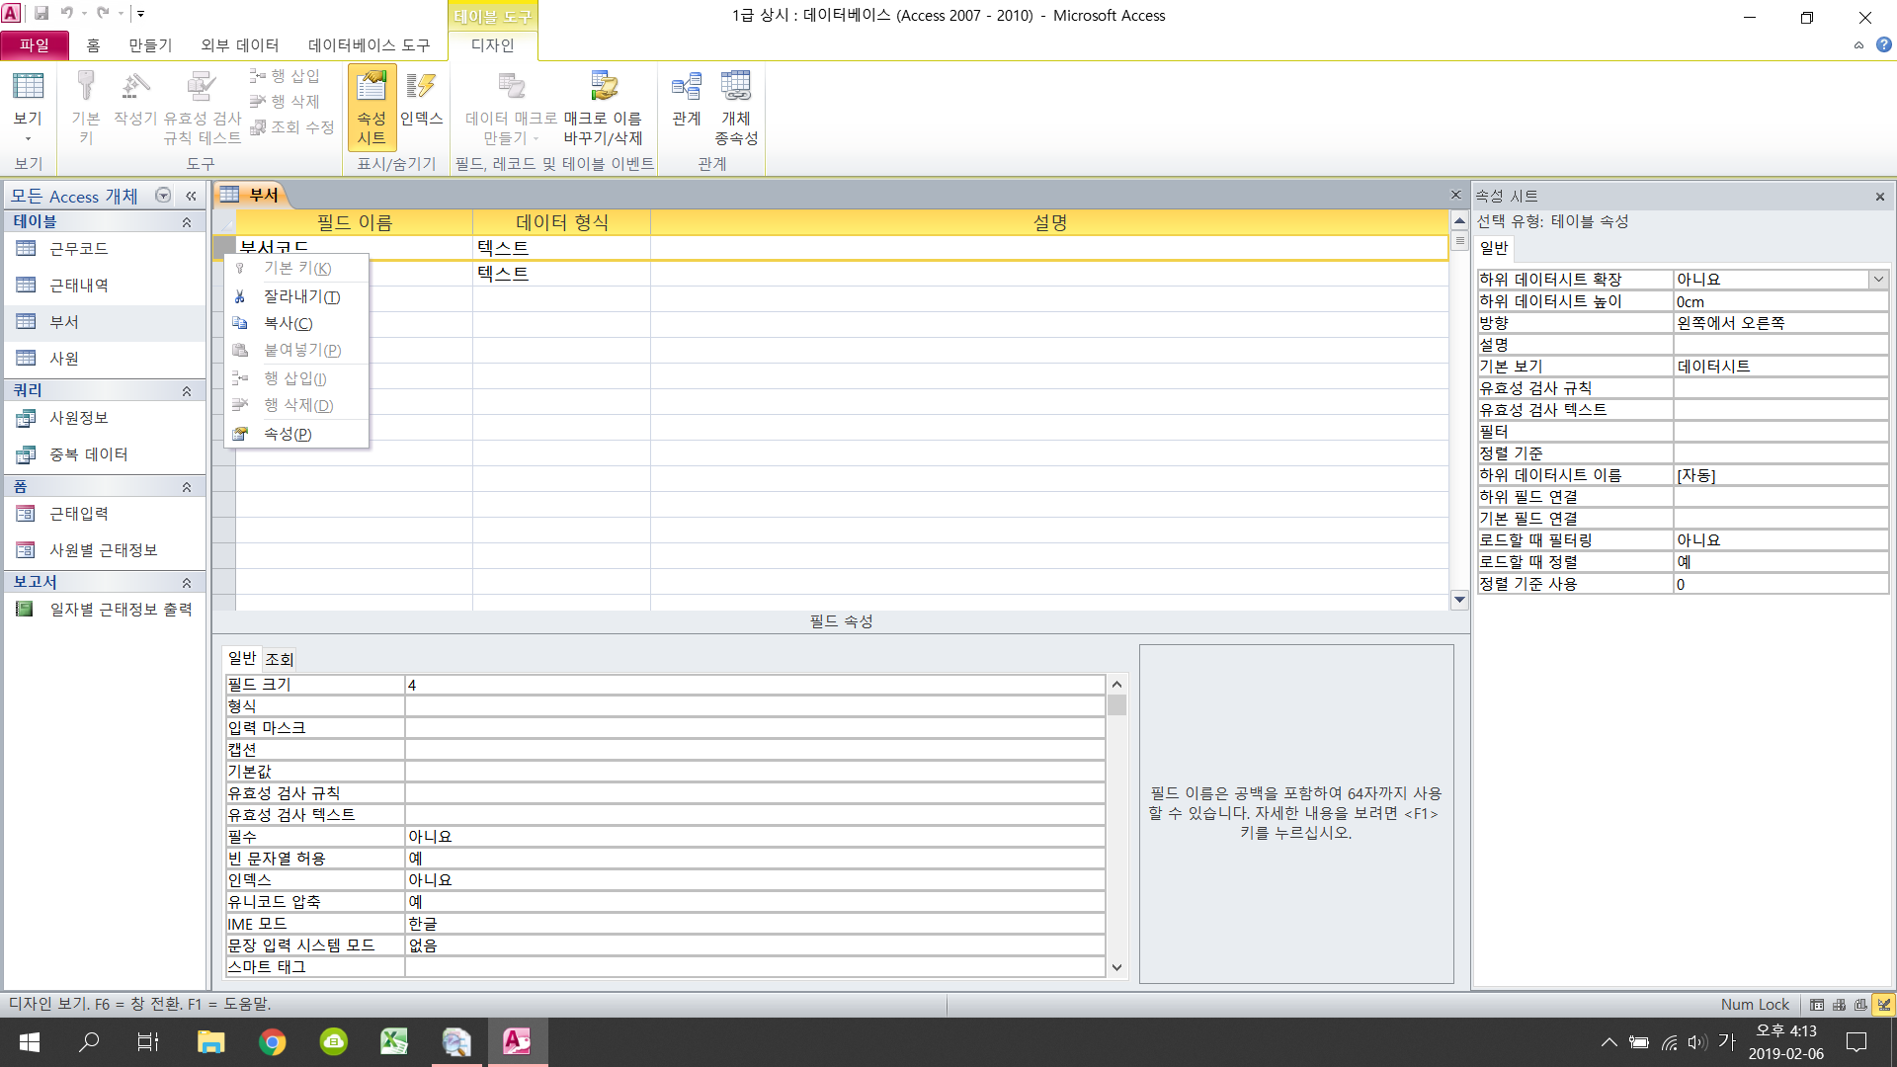
Task: Choose 속성(P) in the context menu
Action: click(288, 434)
